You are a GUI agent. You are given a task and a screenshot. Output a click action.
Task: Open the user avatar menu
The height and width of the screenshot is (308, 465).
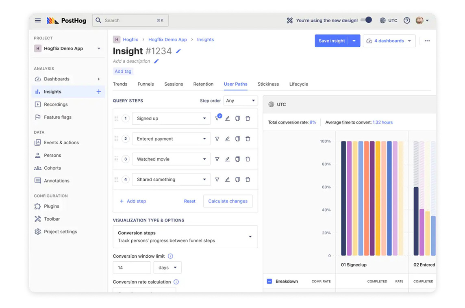[x=422, y=20]
